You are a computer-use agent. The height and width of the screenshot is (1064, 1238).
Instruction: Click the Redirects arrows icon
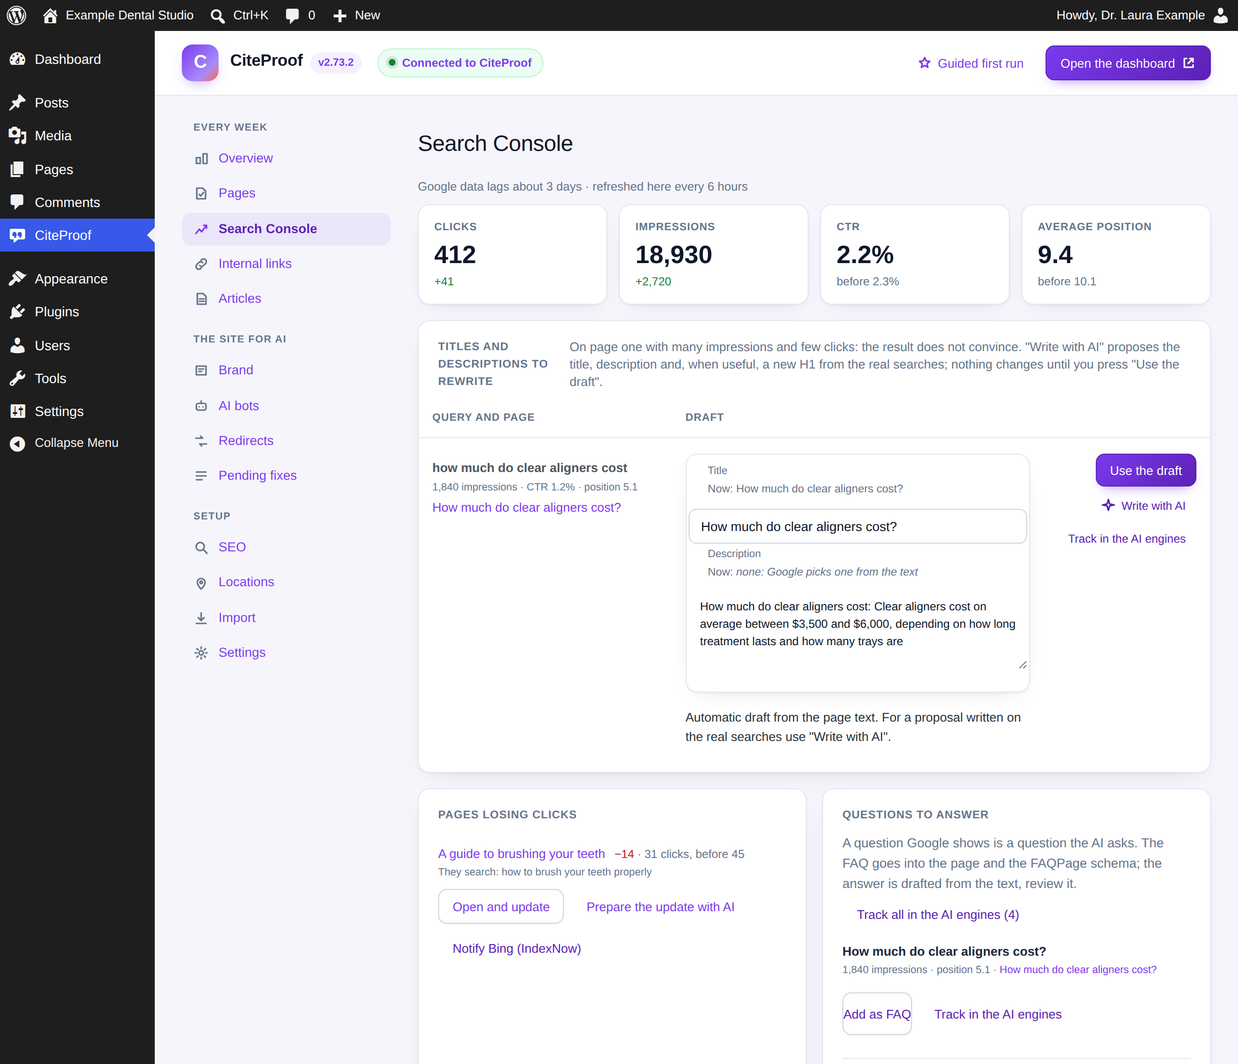pos(201,441)
